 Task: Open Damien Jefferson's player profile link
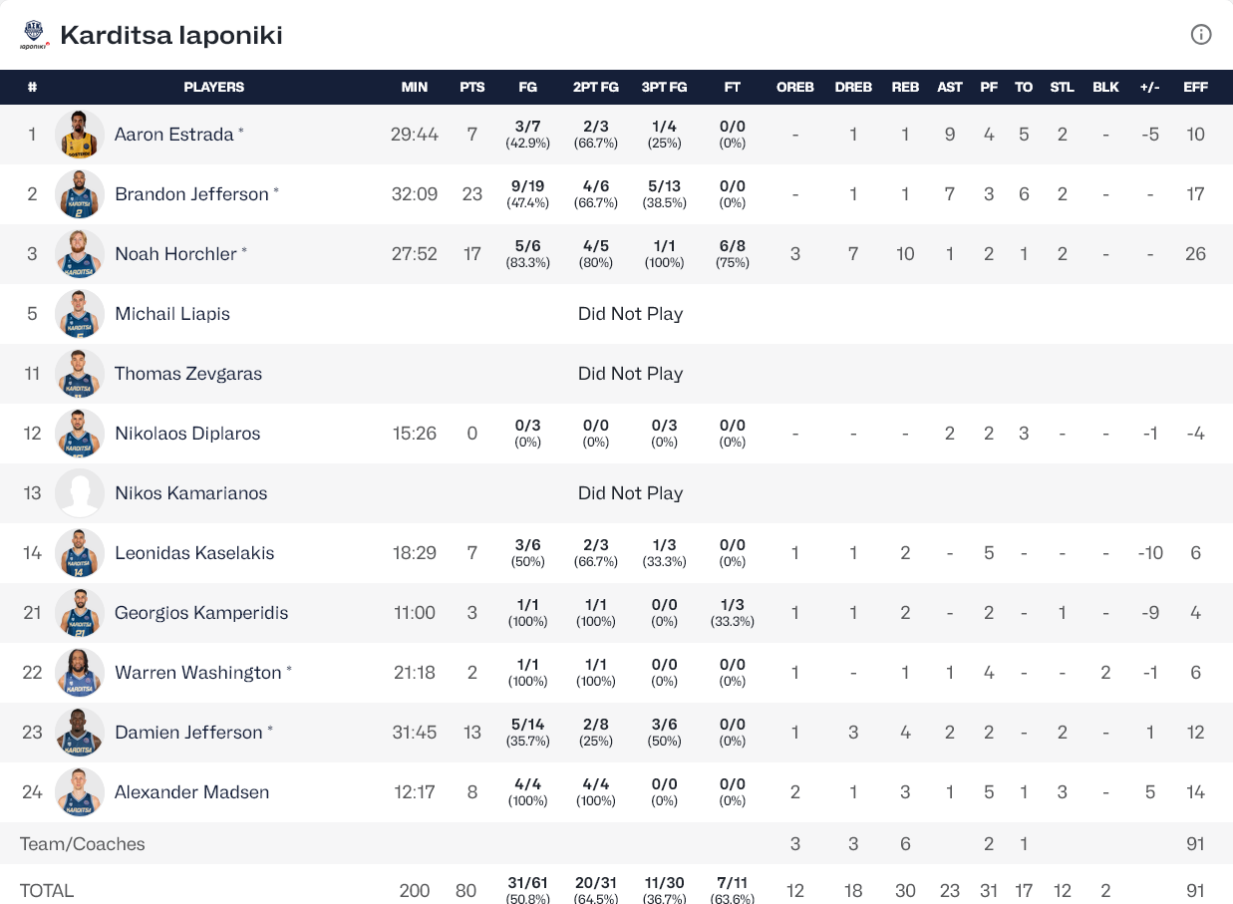click(x=188, y=733)
